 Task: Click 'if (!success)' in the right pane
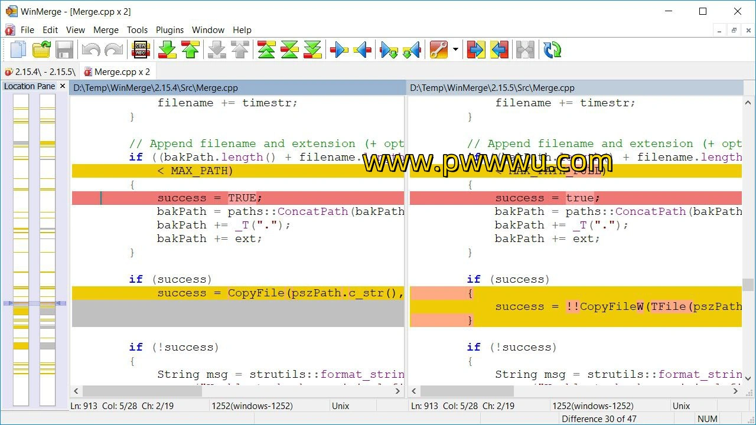pyautogui.click(x=512, y=347)
